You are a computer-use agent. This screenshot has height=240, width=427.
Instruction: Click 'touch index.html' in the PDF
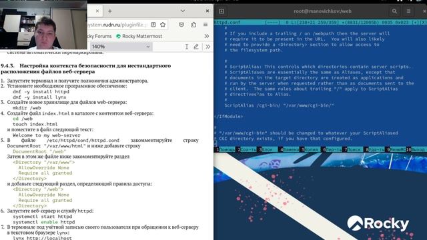coord(35,125)
